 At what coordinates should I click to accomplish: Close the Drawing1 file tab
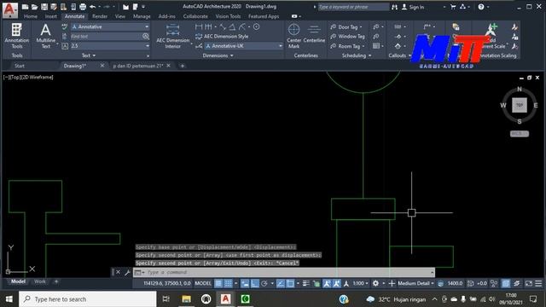coord(102,66)
